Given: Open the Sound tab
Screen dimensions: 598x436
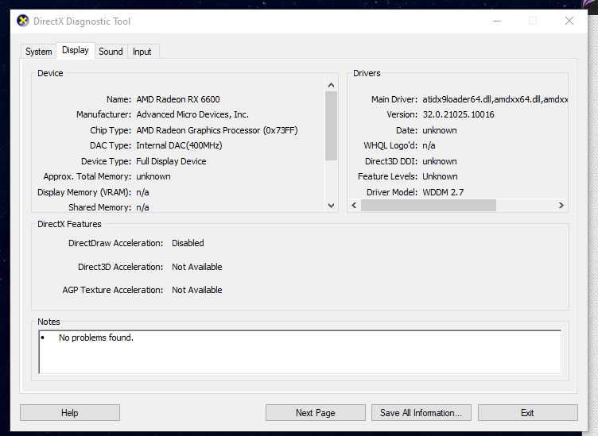Looking at the screenshot, I should click(x=111, y=52).
